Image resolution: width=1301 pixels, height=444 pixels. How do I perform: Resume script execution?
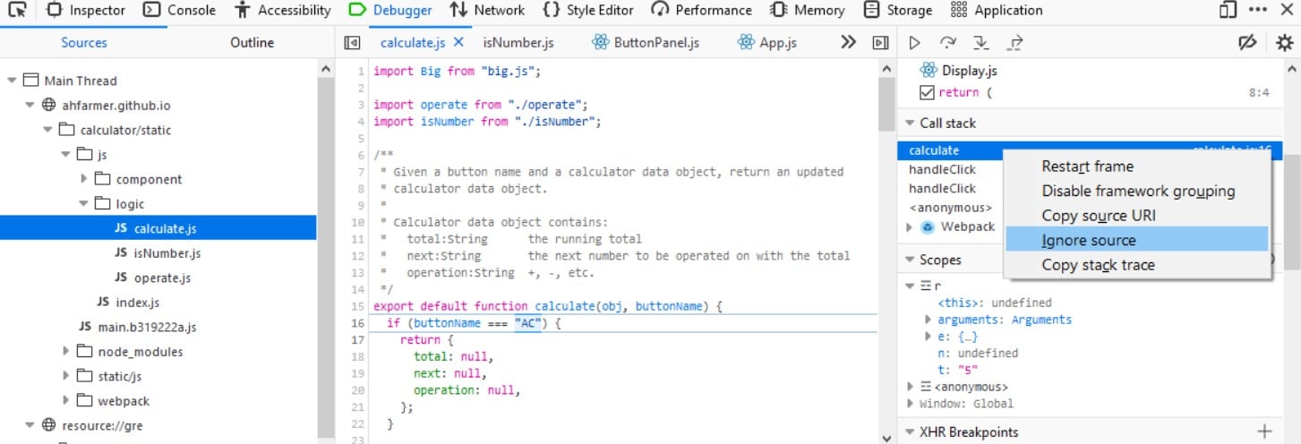point(914,42)
